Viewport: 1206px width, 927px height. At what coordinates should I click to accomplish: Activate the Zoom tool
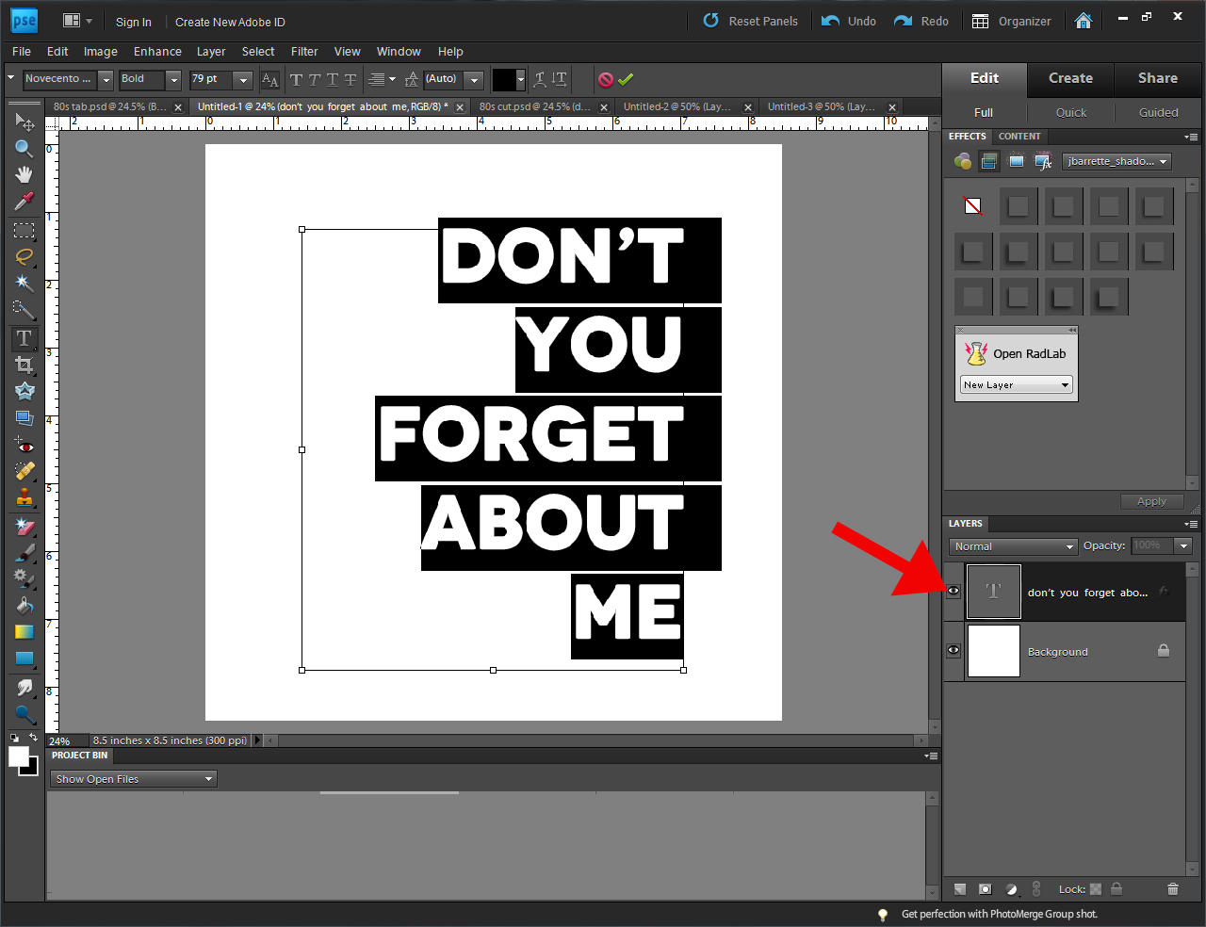point(24,149)
